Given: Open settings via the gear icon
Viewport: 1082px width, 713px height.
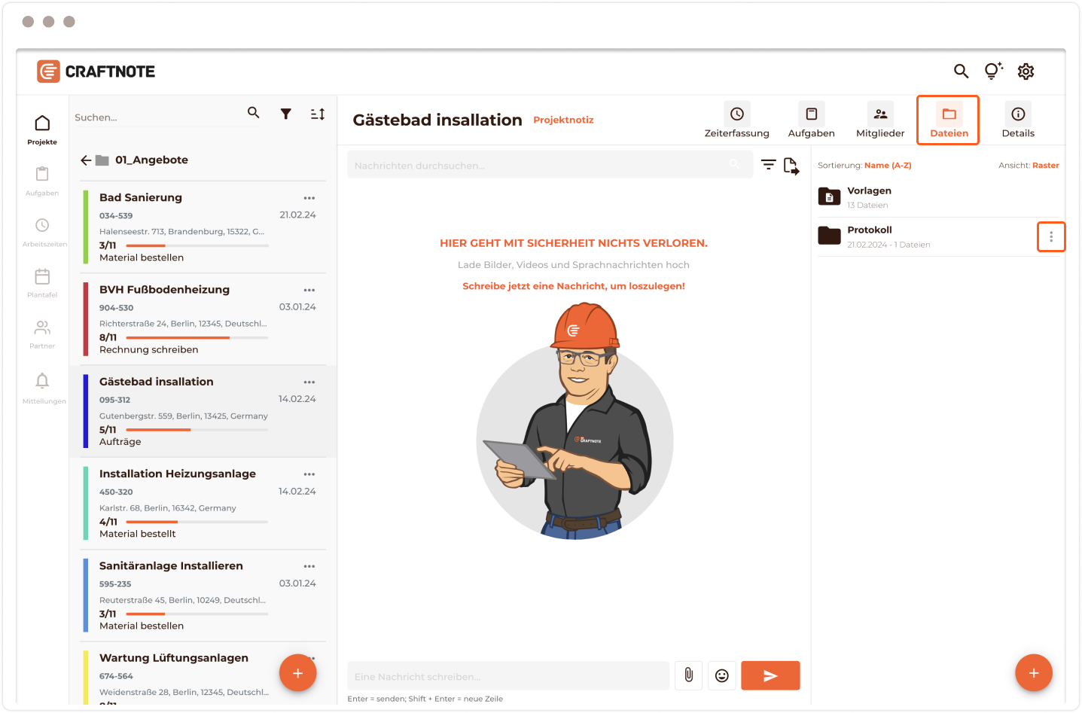Looking at the screenshot, I should 1026,71.
